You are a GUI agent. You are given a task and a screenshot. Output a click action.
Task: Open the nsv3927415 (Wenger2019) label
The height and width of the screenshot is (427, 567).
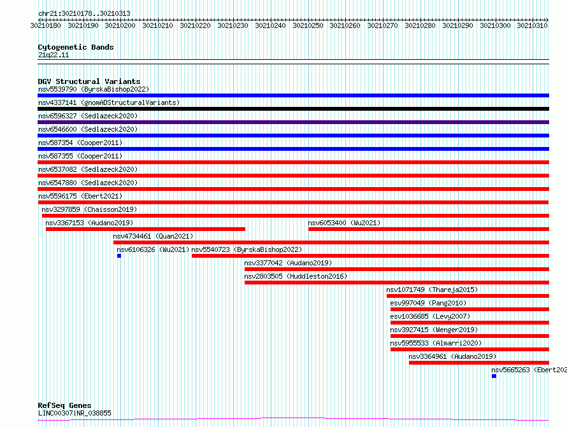coord(434,330)
